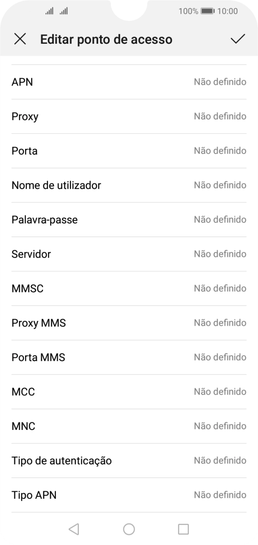
Task: Tap the square recent apps icon
Action: (x=183, y=528)
